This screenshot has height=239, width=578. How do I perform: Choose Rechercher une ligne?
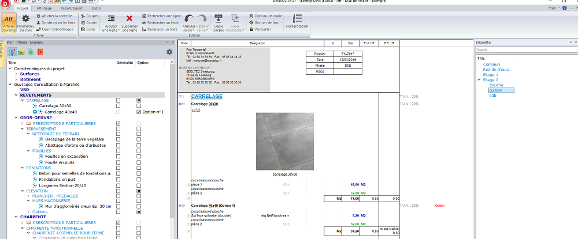click(161, 16)
